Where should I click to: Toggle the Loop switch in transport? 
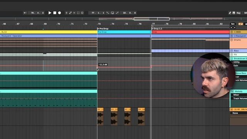coord(112,13)
